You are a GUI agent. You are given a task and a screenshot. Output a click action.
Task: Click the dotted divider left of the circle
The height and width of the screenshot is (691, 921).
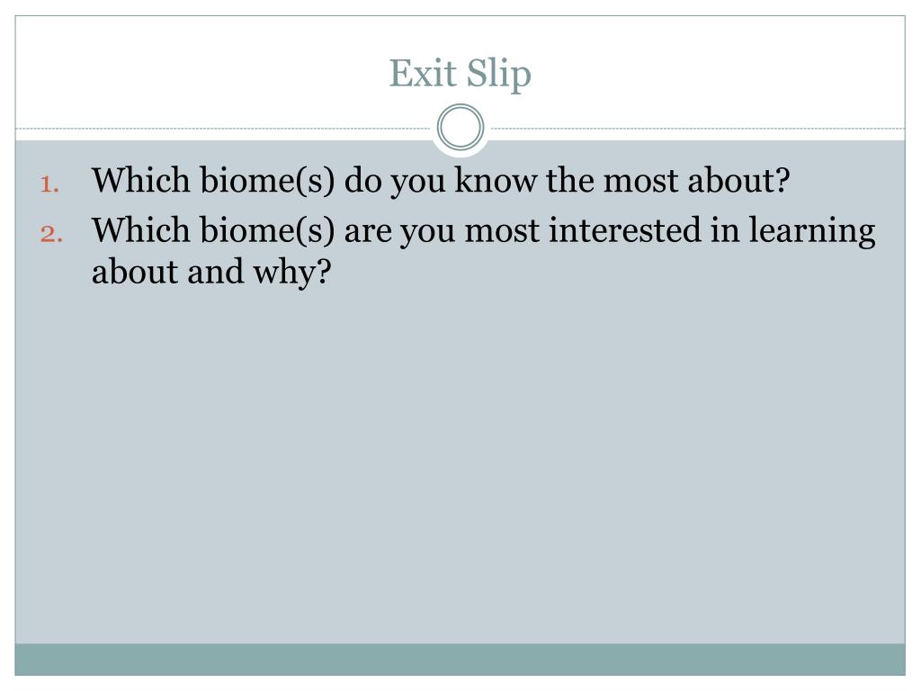(x=222, y=128)
